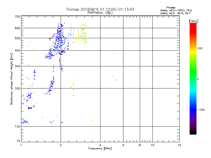The width and height of the screenshot is (211, 158).
Task: Click the x-axis tick label '8'
Action: [x=140, y=145]
